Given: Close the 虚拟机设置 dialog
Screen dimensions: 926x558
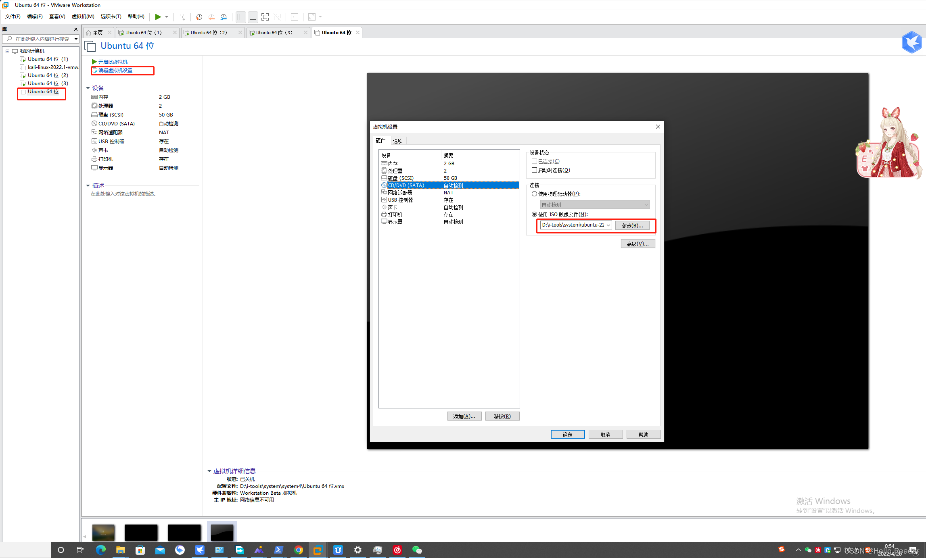Looking at the screenshot, I should click(658, 127).
